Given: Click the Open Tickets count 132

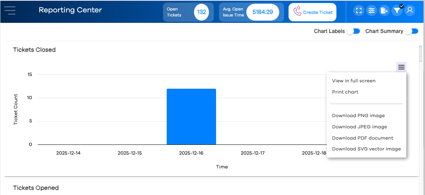Looking at the screenshot, I should 201,12.
